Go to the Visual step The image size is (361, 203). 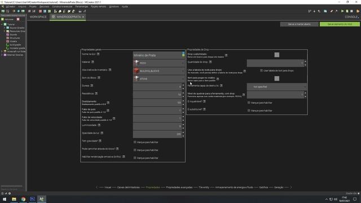tap(108, 187)
